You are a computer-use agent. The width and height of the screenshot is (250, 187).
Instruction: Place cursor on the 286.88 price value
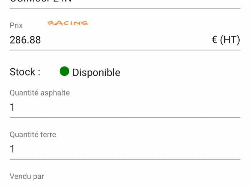[25, 40]
